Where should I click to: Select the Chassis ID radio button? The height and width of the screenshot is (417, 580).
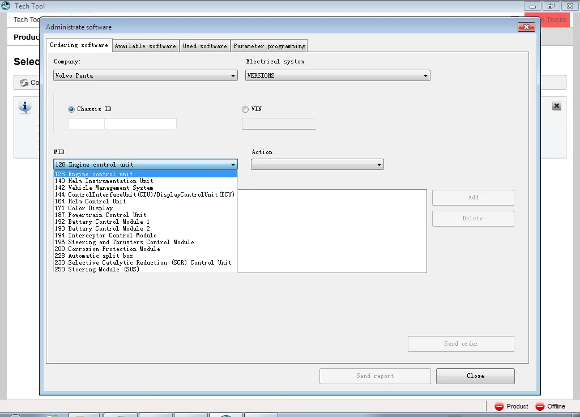(x=71, y=109)
